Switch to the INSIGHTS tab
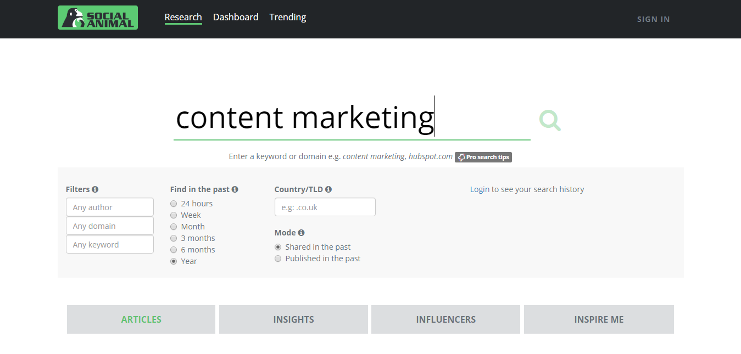Screen dimensions: 741x354 (x=293, y=319)
